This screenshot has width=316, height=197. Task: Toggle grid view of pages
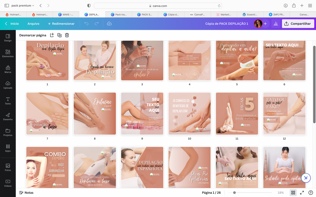coord(293,193)
